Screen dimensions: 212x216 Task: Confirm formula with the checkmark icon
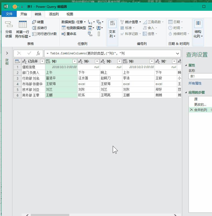(29, 53)
